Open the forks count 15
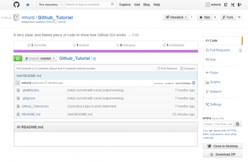The height and width of the screenshot is (162, 248). coord(239,17)
